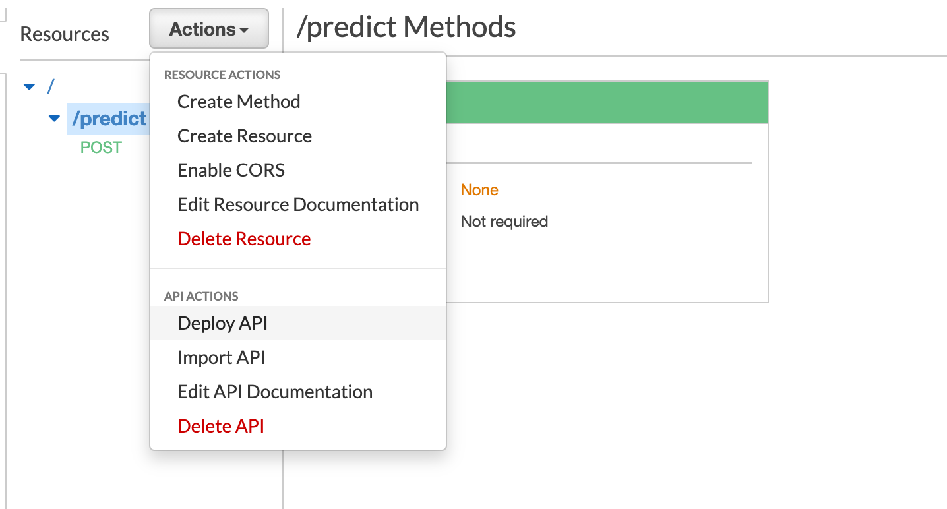This screenshot has width=947, height=509.
Task: Click the None authorization value
Action: tap(479, 190)
